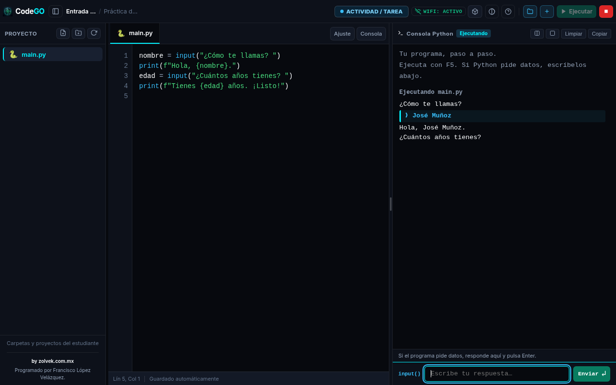This screenshot has width=616, height=385.
Task: Open the help question-mark icon
Action: (508, 11)
